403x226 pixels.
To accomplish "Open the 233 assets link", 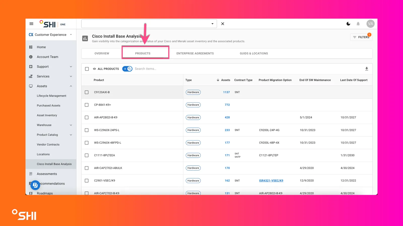I will point(227,130).
